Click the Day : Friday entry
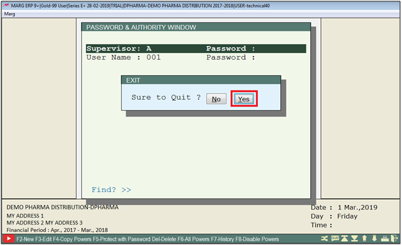The width and height of the screenshot is (402, 245). tap(334, 216)
